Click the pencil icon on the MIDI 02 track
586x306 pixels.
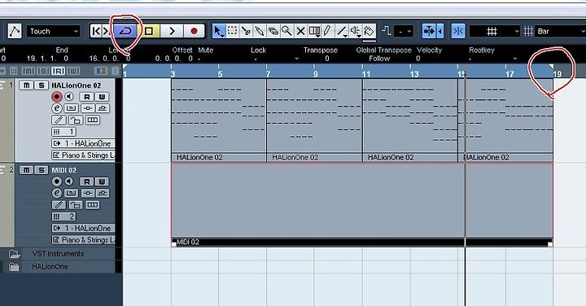coord(59,205)
